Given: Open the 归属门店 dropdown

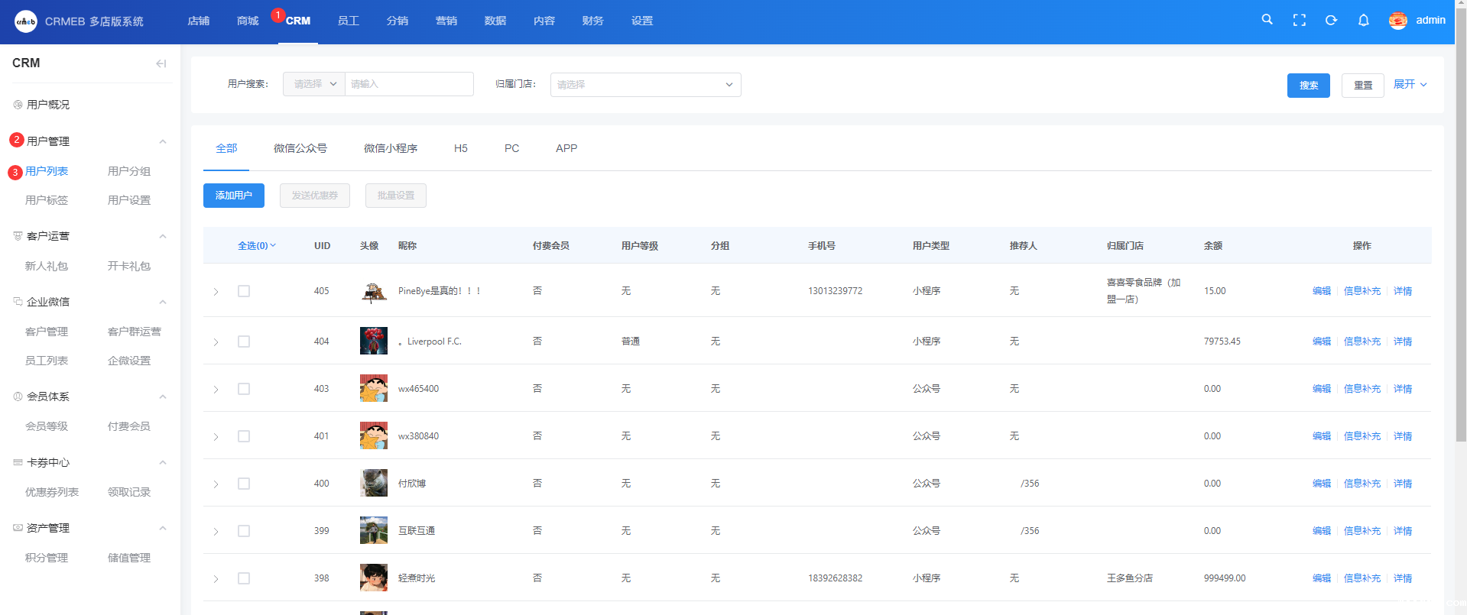Looking at the screenshot, I should (645, 85).
